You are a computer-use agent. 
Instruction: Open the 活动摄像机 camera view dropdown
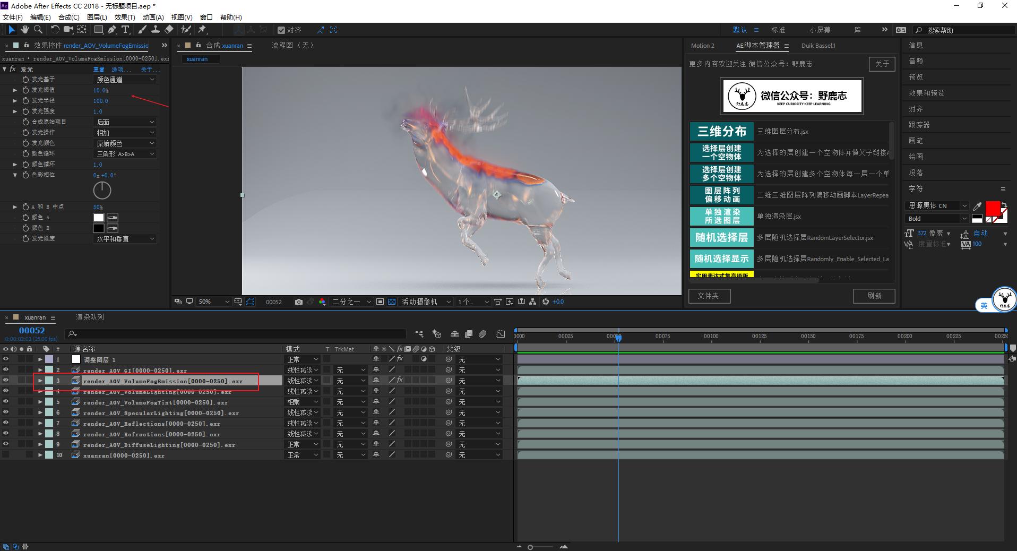coord(425,302)
